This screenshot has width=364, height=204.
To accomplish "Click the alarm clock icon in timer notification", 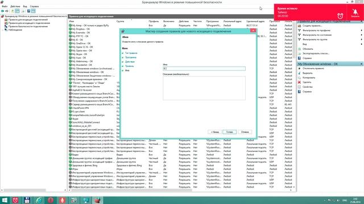I will (340, 16).
